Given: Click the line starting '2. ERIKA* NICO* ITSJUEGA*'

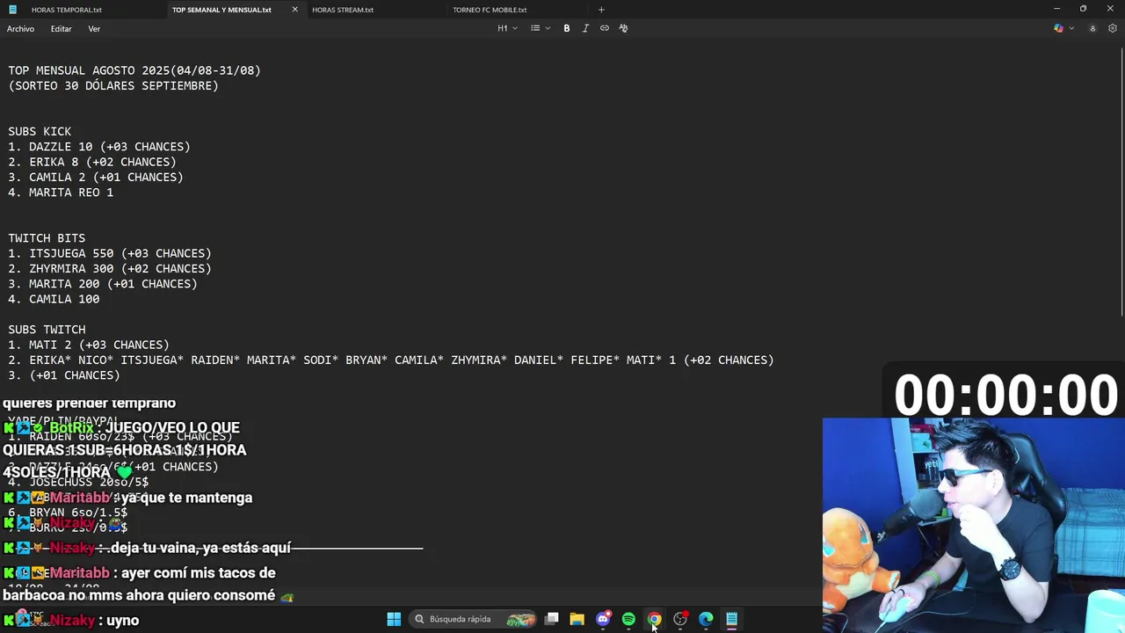Looking at the screenshot, I should [x=391, y=360].
